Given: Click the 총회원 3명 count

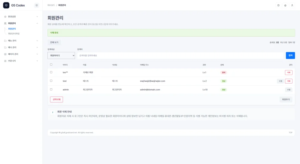Looking at the screenshot, I should pos(274,43).
